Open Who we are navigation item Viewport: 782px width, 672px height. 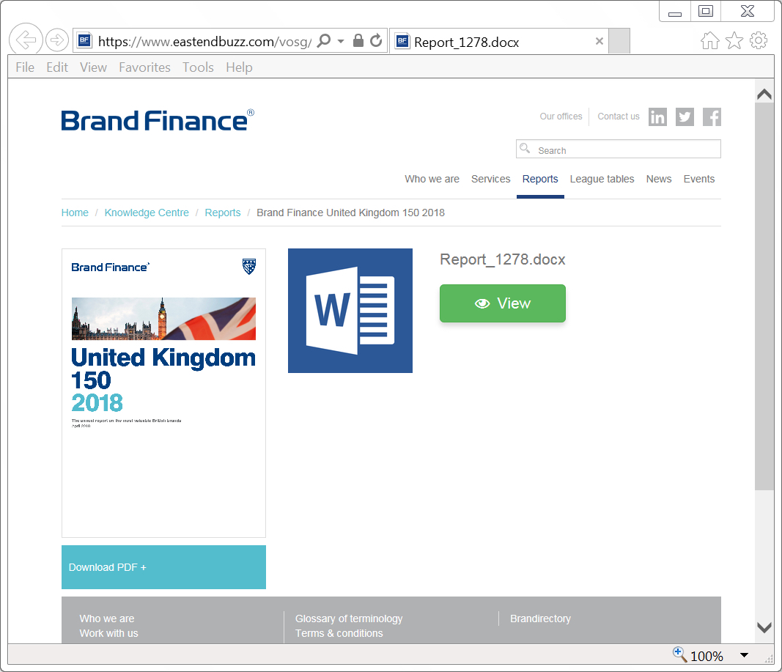[x=432, y=179]
